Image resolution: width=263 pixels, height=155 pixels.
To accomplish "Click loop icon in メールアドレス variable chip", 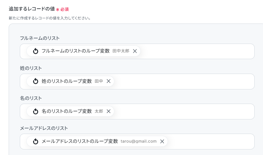I will tap(35, 141).
